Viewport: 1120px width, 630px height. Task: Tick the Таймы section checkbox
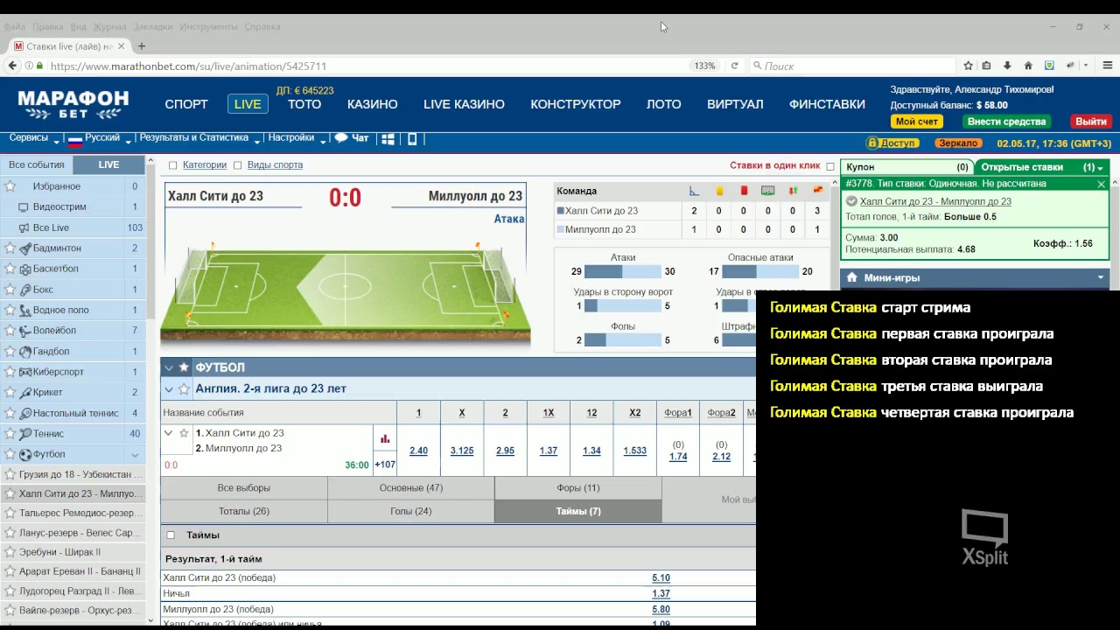point(171,535)
